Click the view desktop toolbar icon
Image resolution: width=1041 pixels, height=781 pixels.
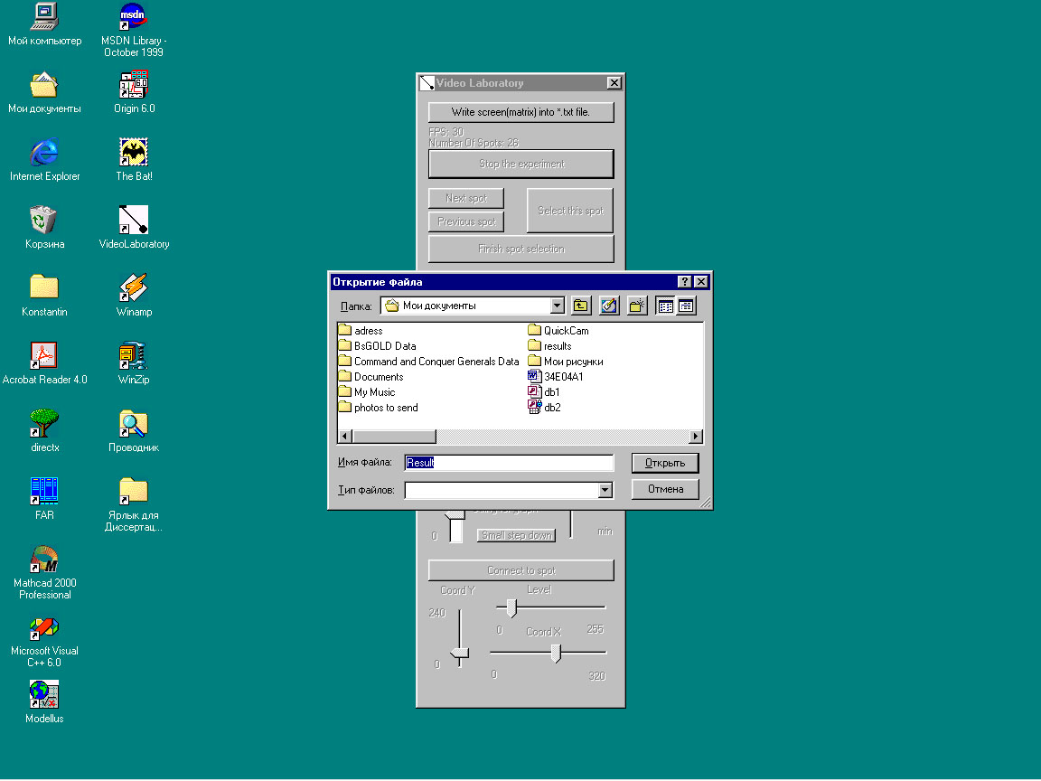tap(609, 306)
